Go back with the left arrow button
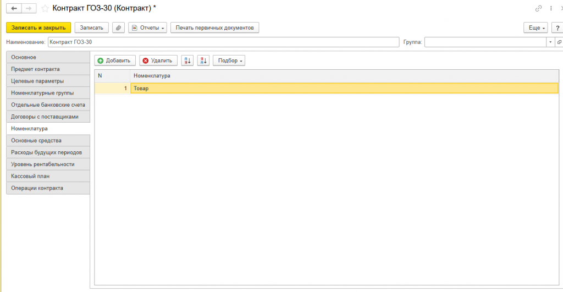The height and width of the screenshot is (292, 563). [x=14, y=8]
